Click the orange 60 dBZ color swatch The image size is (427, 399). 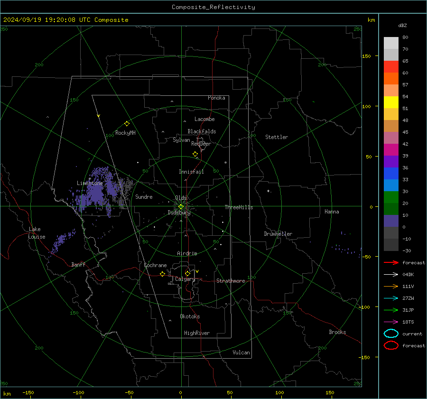tap(391, 79)
